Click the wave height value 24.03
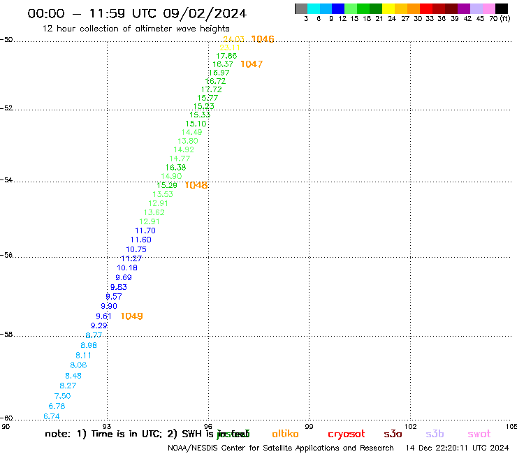The image size is (517, 454). coord(233,39)
